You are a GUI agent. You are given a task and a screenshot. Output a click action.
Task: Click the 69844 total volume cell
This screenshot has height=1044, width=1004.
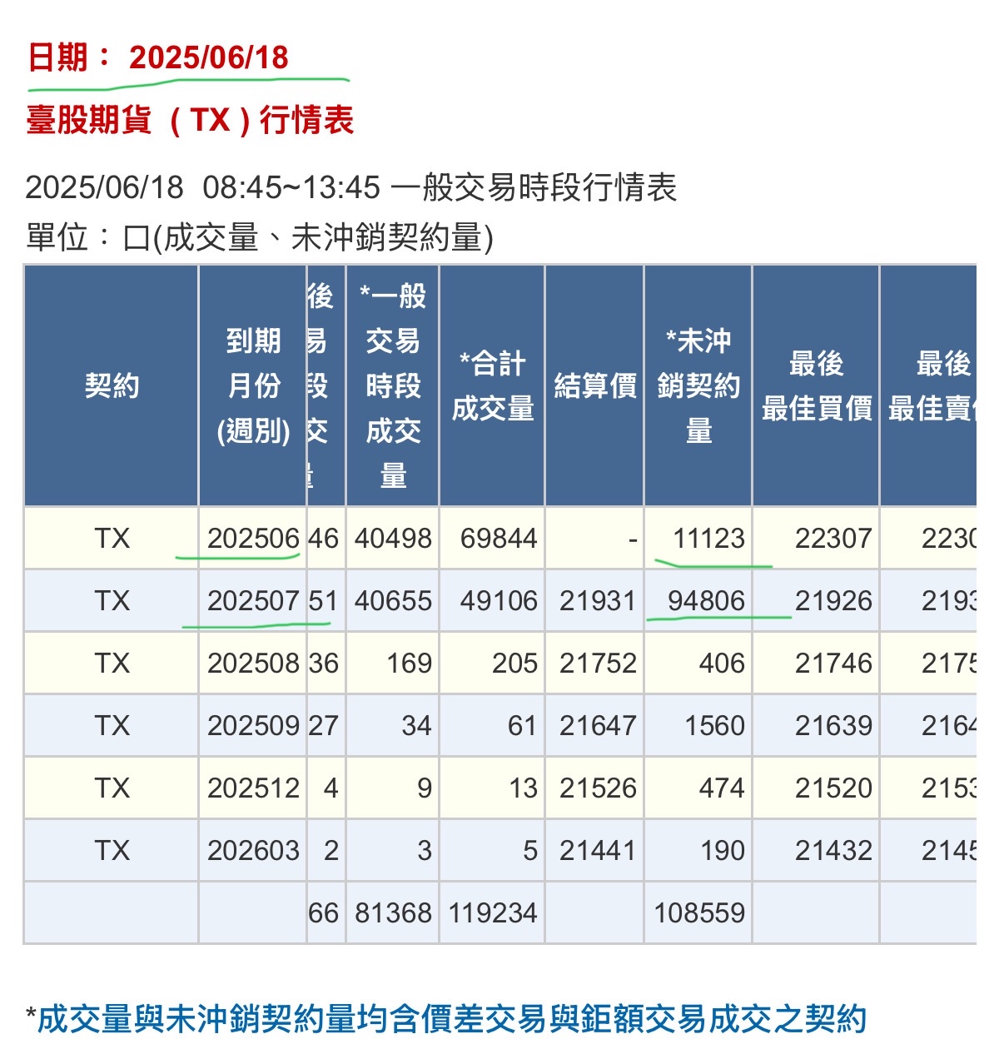click(492, 539)
